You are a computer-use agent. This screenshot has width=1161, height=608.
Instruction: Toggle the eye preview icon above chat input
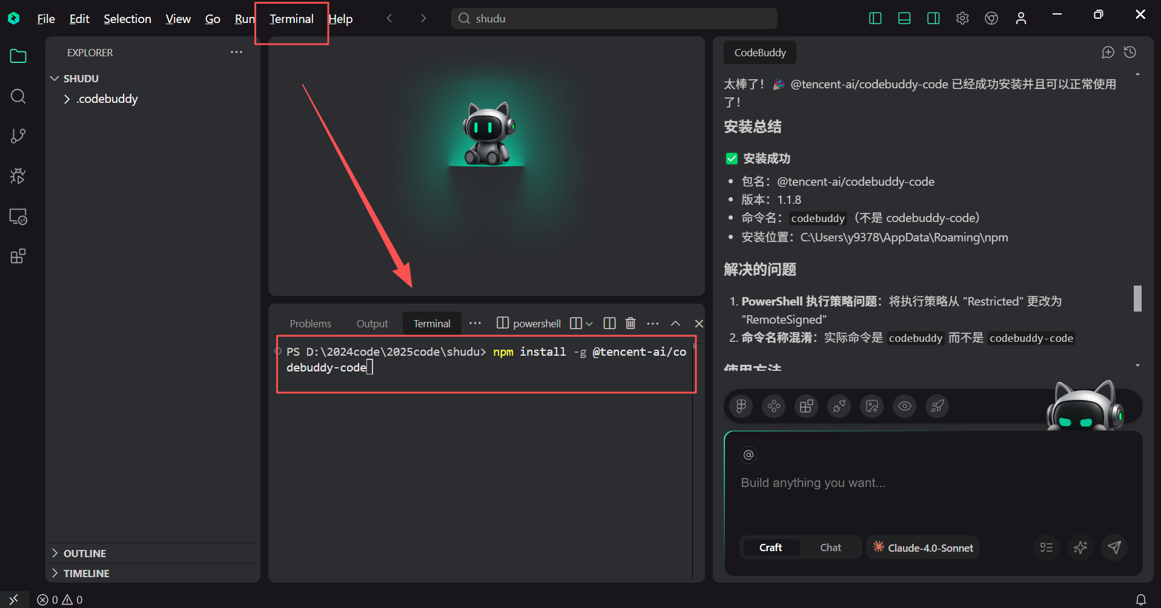(x=905, y=406)
